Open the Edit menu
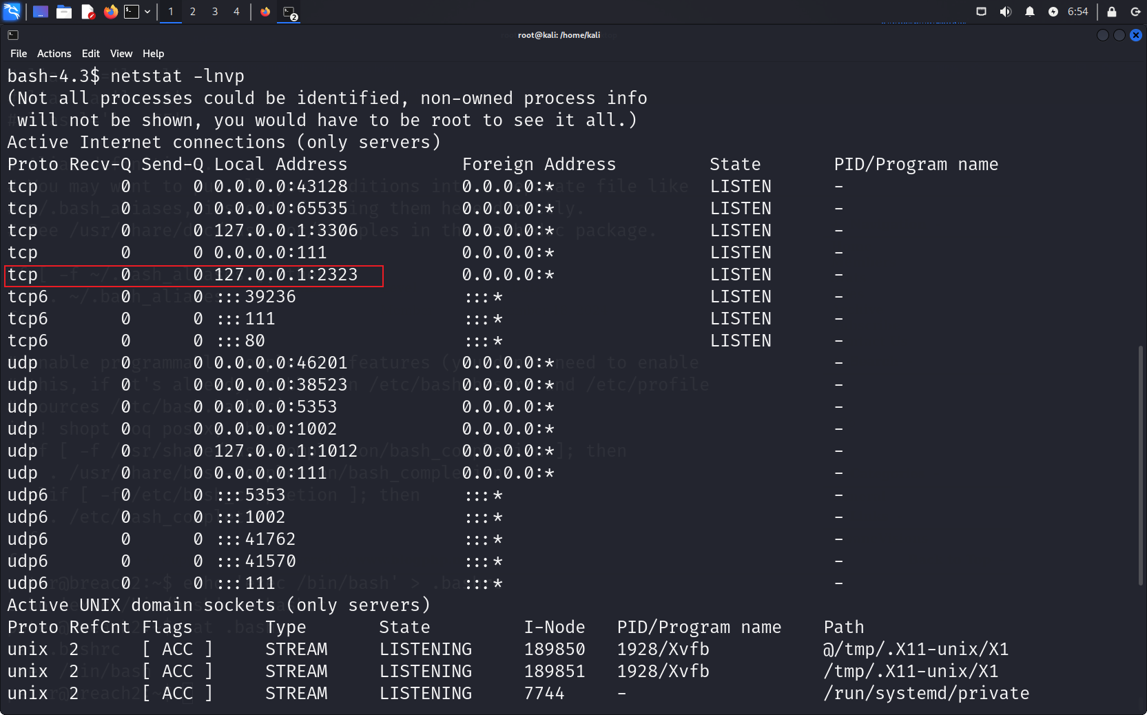The width and height of the screenshot is (1147, 715). coord(91,54)
